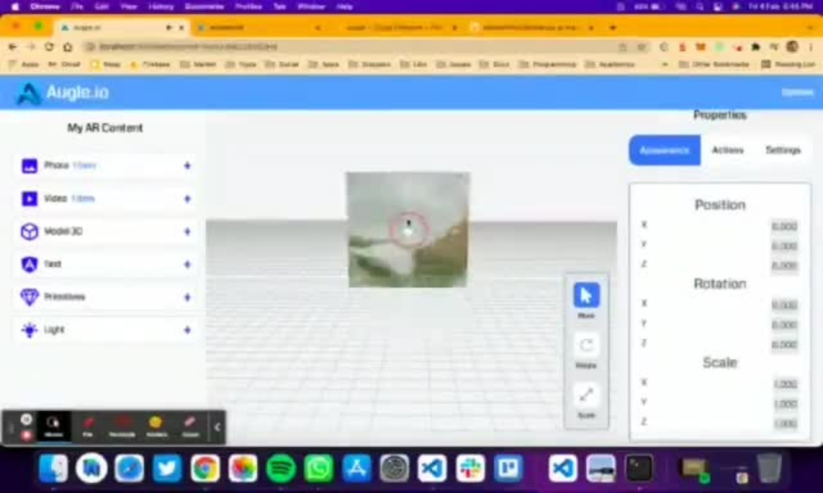Expand Primitives with its plus icon
823x493 pixels.
[x=188, y=297]
